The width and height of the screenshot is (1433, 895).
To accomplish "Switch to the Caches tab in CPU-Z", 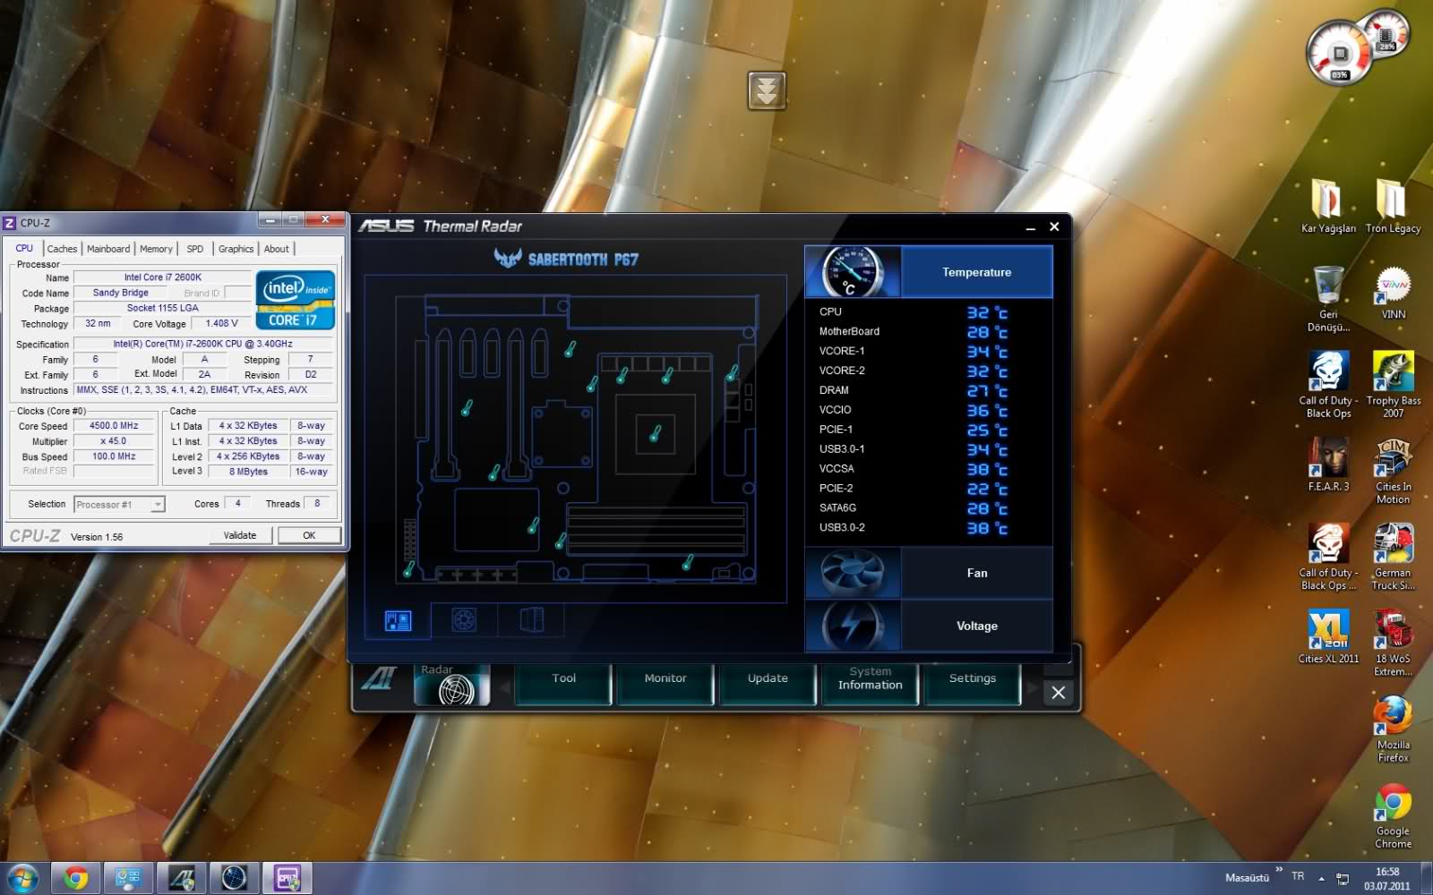I will coord(62,249).
